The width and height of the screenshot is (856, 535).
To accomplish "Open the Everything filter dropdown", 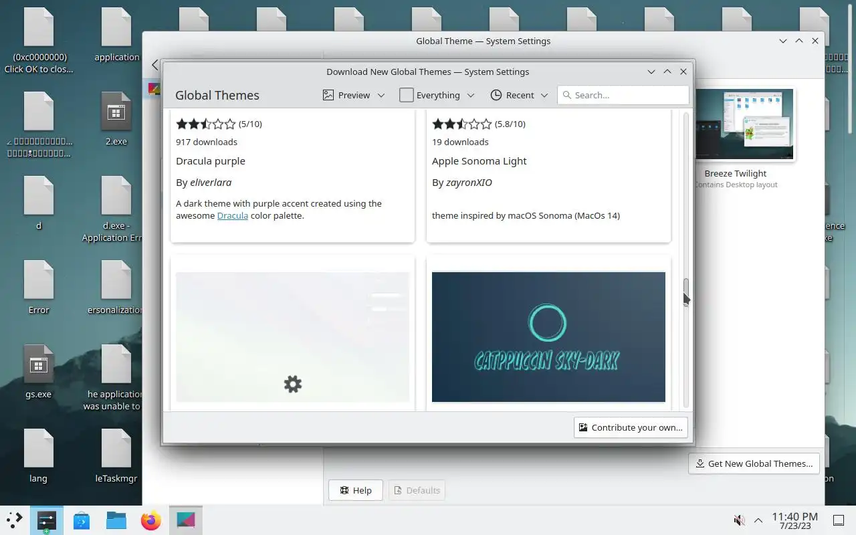I will click(437, 95).
